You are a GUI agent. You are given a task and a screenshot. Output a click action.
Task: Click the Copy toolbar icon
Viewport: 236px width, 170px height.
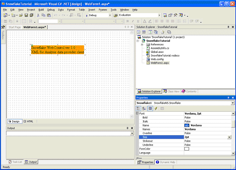pos(43,15)
